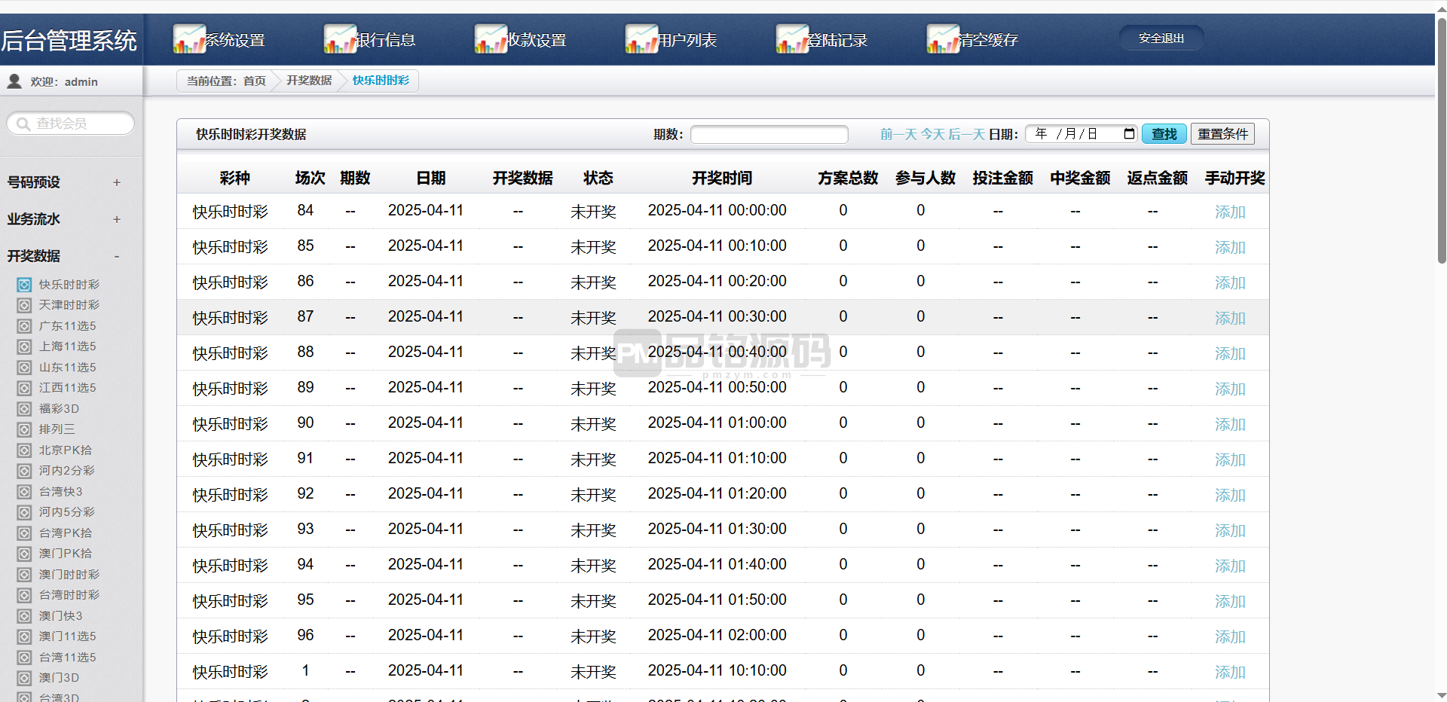Click the 2025-04-11 00:30:00 time cell
Screen dimensions: 1447x702
pos(717,317)
